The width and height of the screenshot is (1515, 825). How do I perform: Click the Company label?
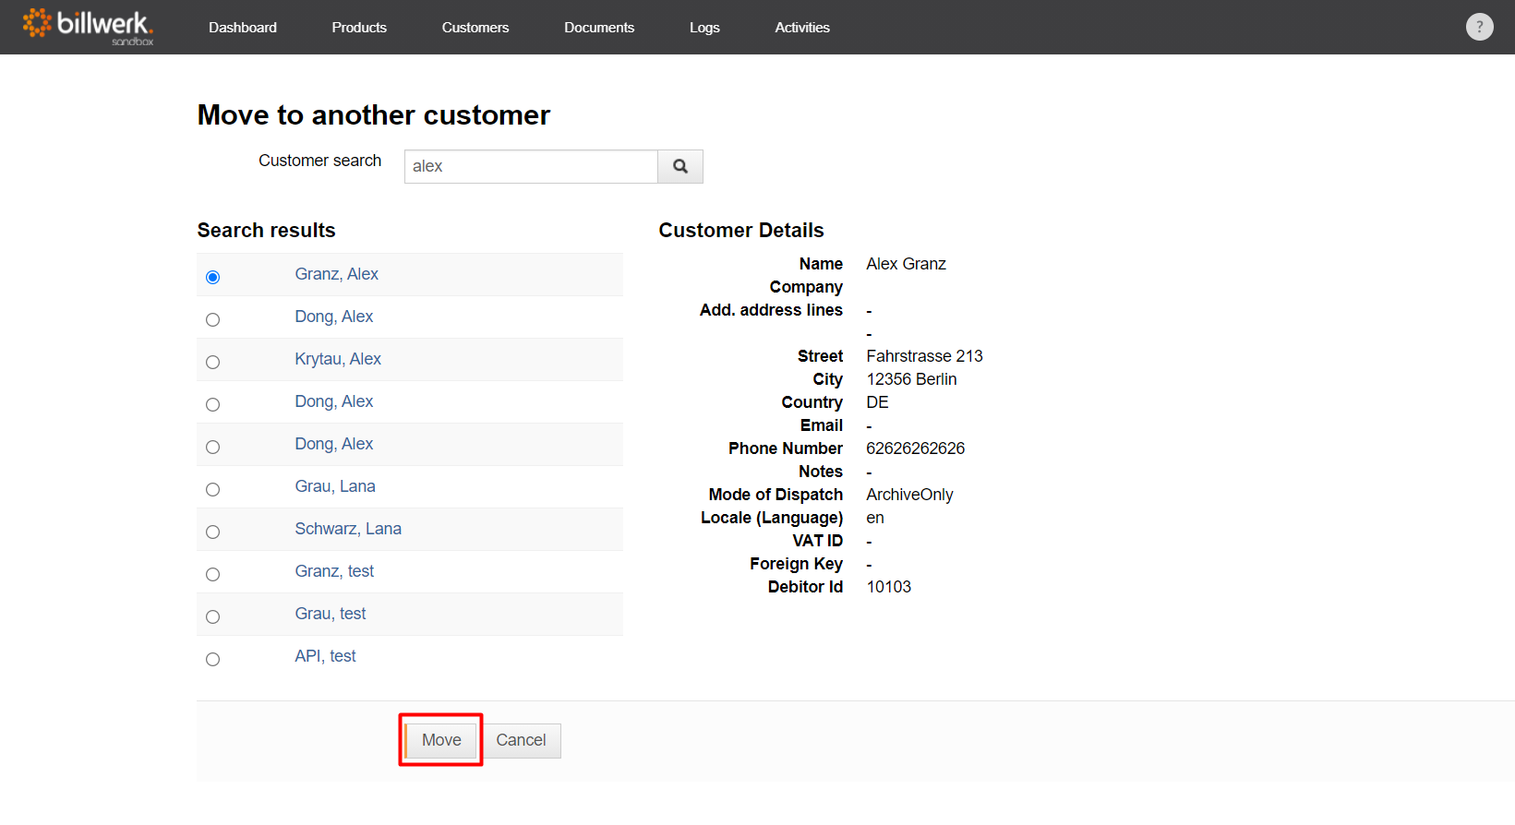click(x=806, y=287)
